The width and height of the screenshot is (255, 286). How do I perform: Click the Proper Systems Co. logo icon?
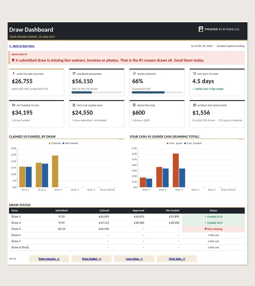(200, 29)
